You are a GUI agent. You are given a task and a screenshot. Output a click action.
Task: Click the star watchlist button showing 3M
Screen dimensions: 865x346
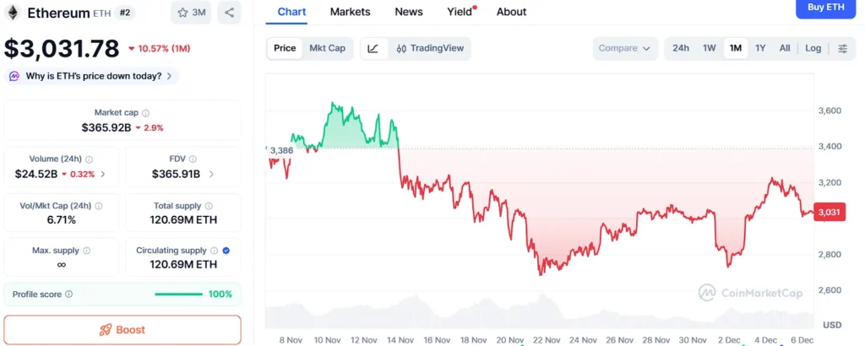tap(192, 13)
